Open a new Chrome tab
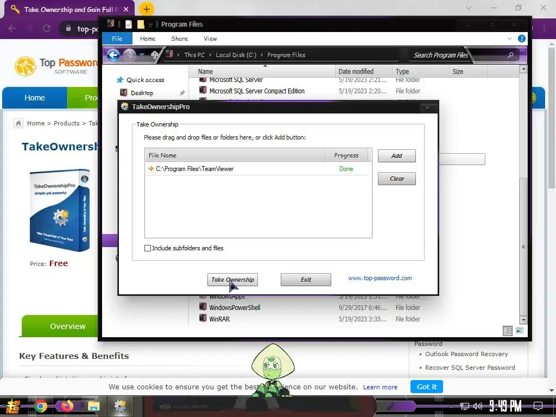Viewport: 556px width, 417px height. [147, 9]
